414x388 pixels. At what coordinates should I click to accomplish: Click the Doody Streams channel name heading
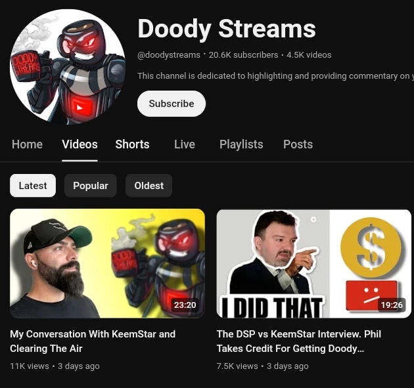tap(227, 29)
